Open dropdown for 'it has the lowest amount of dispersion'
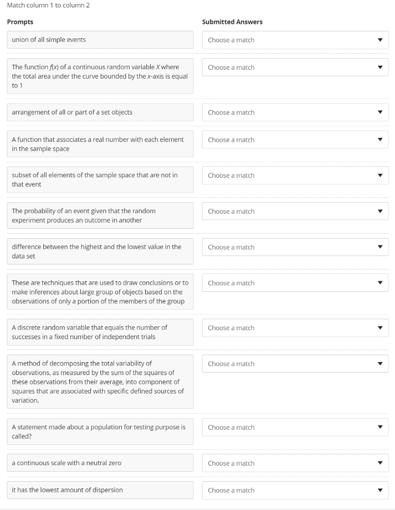 294,490
